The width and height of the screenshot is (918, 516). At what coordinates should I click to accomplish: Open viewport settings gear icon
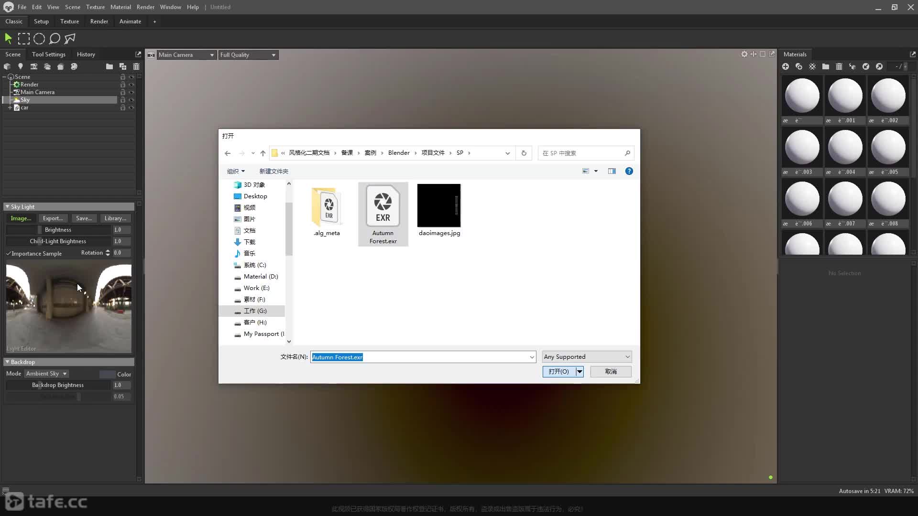[744, 54]
